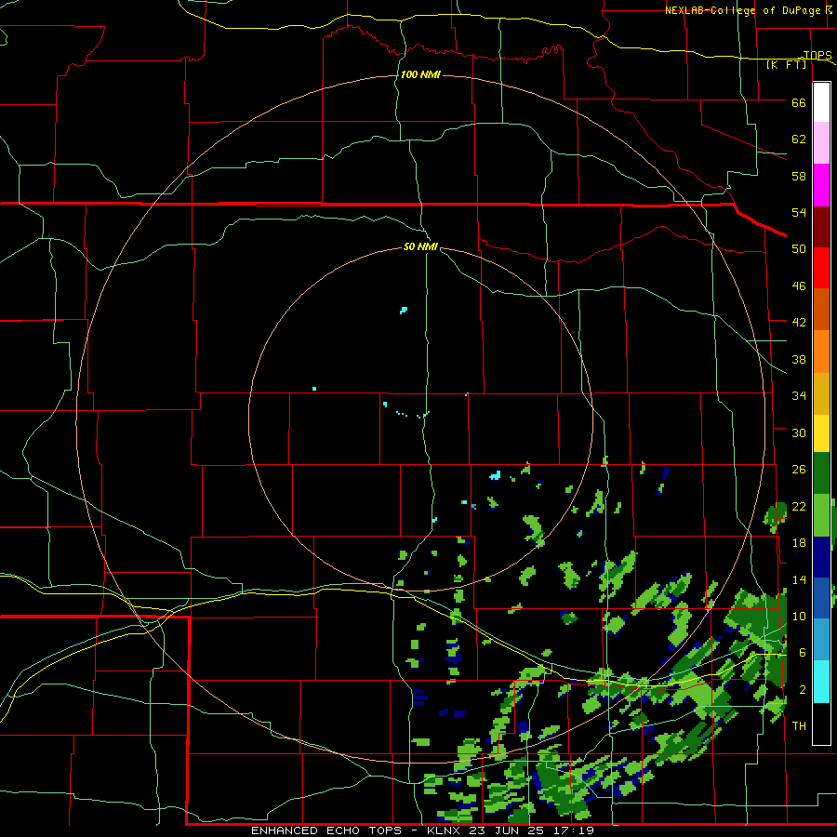The width and height of the screenshot is (837, 837).
Task: Click the 46 value on the legend
Action: (x=799, y=286)
